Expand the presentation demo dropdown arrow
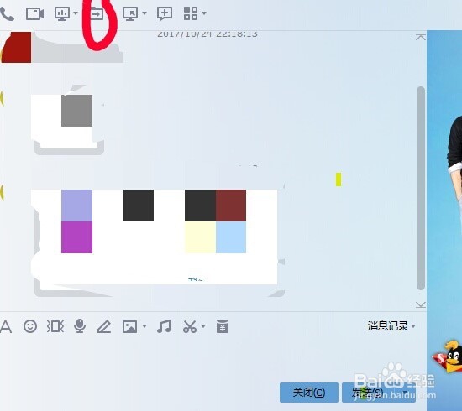This screenshot has height=411, width=462. point(76,13)
